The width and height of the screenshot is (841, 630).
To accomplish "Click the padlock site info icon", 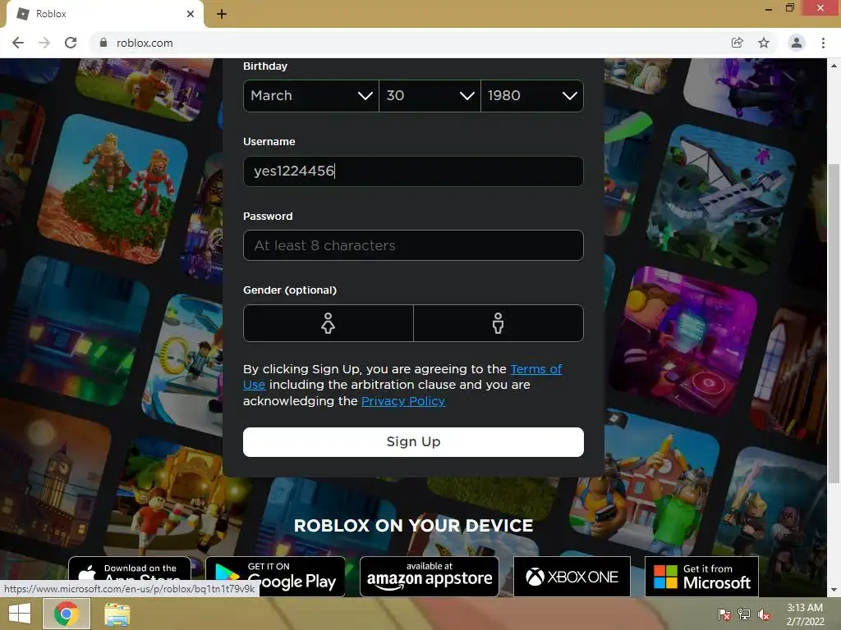I will [103, 43].
